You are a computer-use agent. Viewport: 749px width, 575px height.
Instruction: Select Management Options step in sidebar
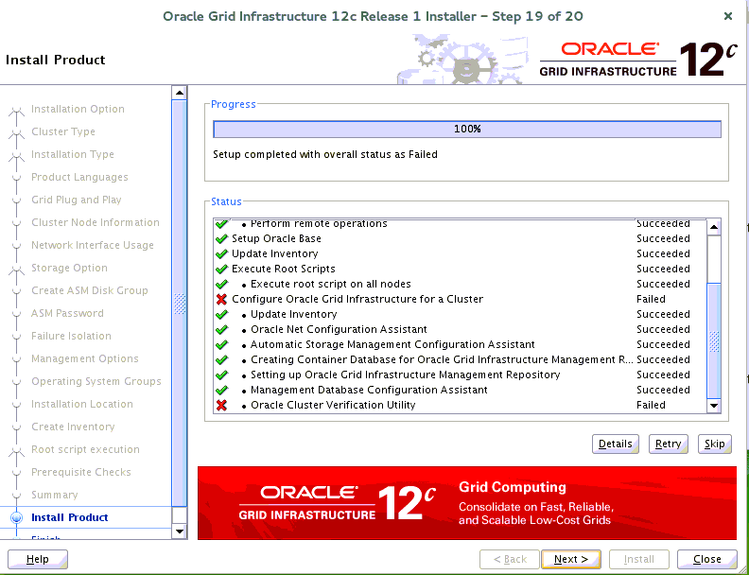(85, 358)
